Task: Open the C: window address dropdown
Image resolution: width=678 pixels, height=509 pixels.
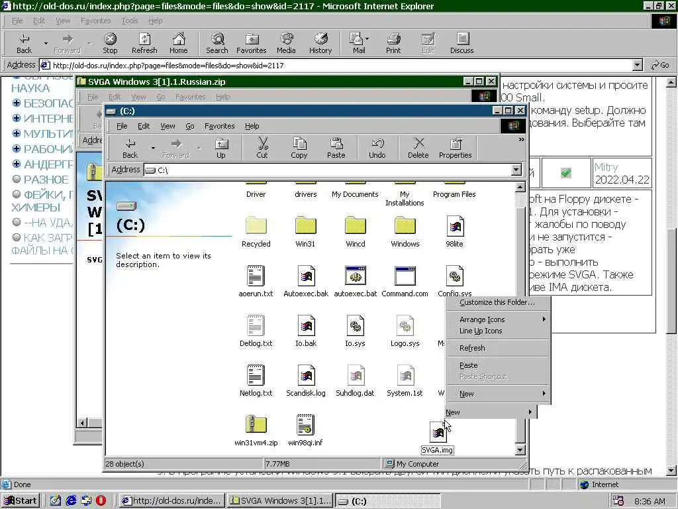Action: pos(516,170)
